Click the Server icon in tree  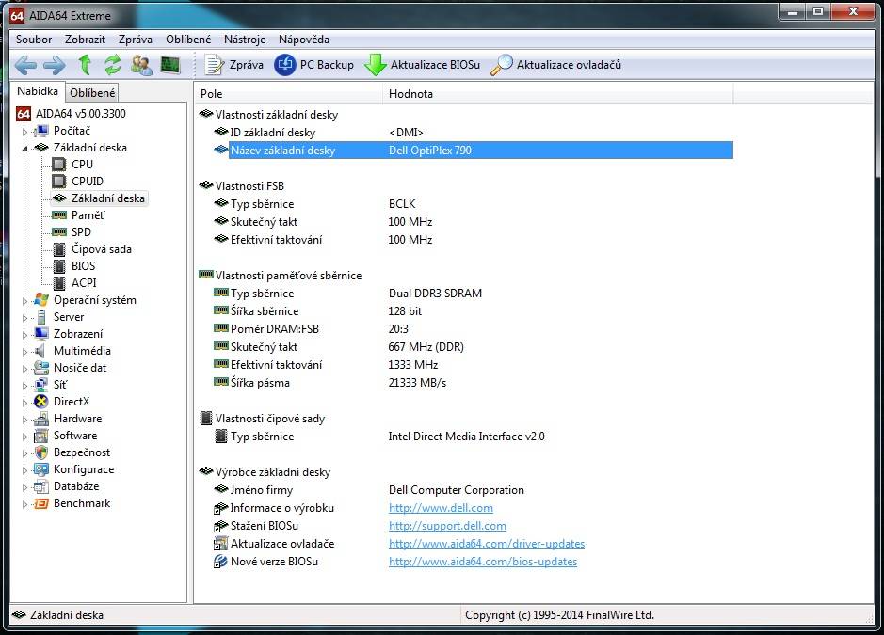pyautogui.click(x=41, y=317)
